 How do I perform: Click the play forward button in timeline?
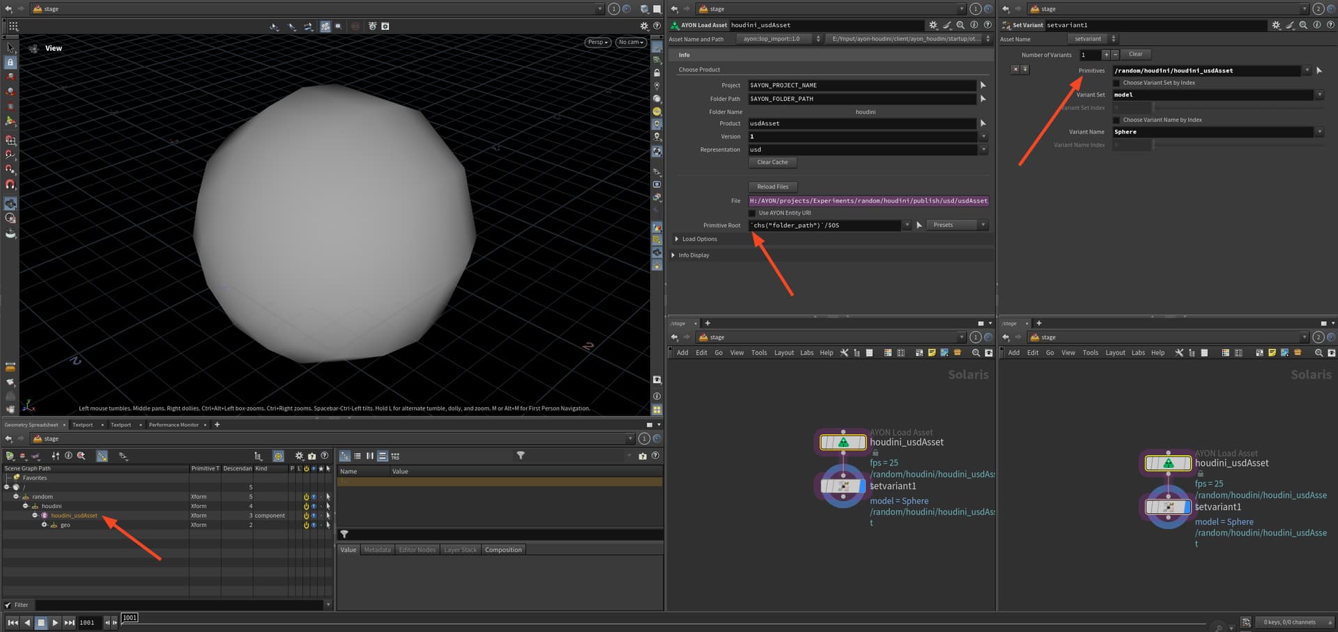55,622
